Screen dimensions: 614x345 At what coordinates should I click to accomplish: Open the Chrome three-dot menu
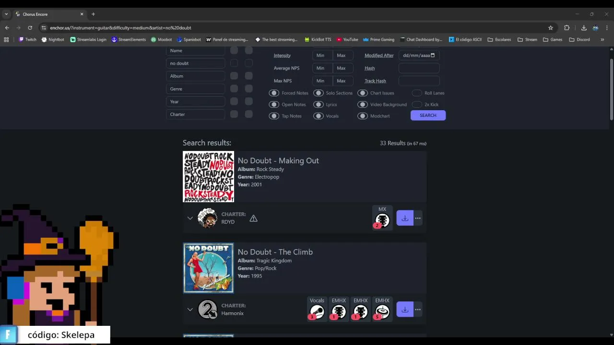[607, 28]
